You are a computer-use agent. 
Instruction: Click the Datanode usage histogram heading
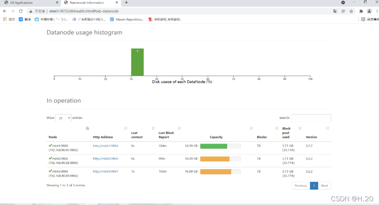click(84, 32)
